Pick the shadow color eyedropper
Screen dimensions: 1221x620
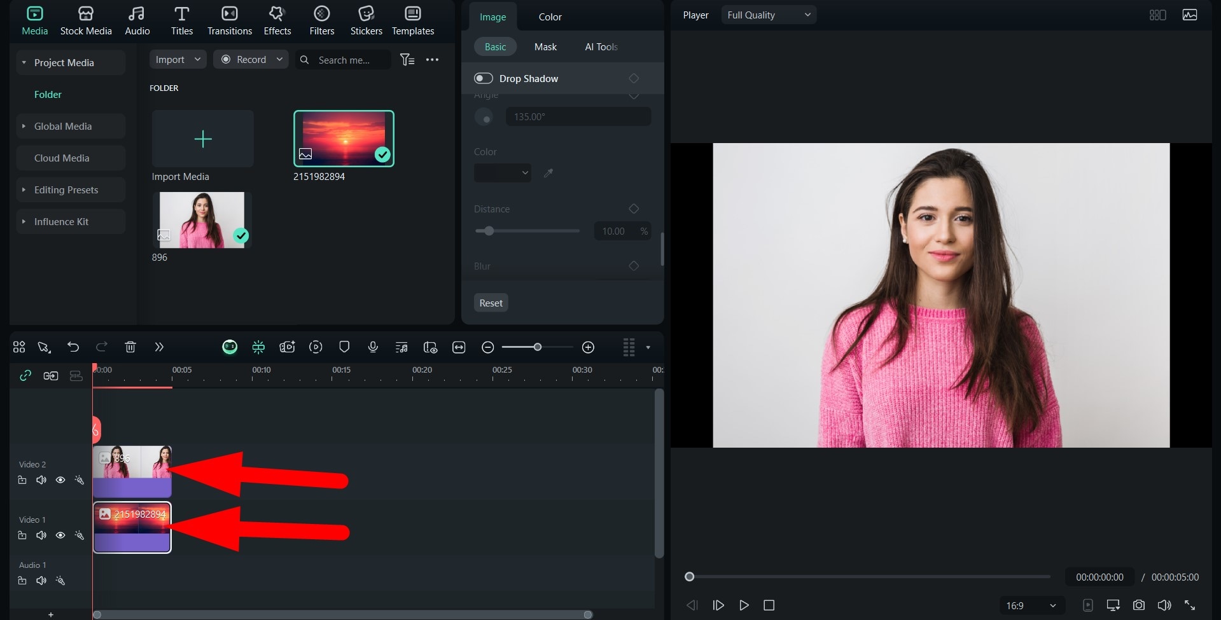pyautogui.click(x=548, y=172)
